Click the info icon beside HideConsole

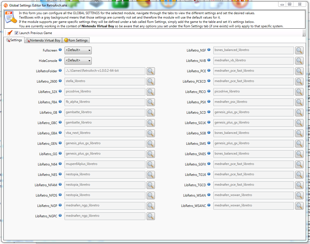pyautogui.click(x=60, y=60)
